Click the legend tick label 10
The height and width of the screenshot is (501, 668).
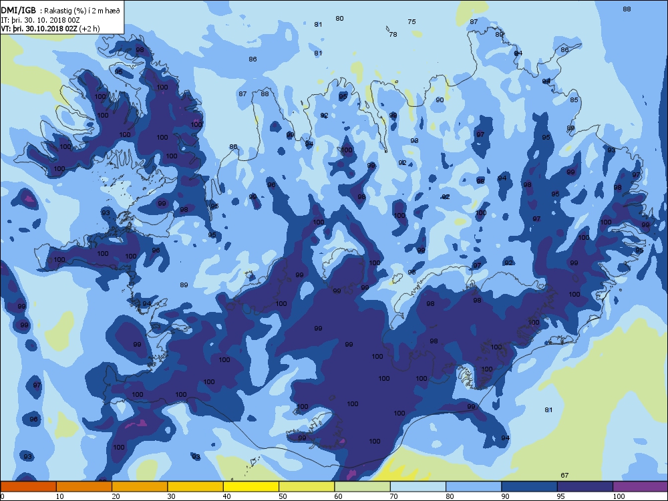pos(59,496)
